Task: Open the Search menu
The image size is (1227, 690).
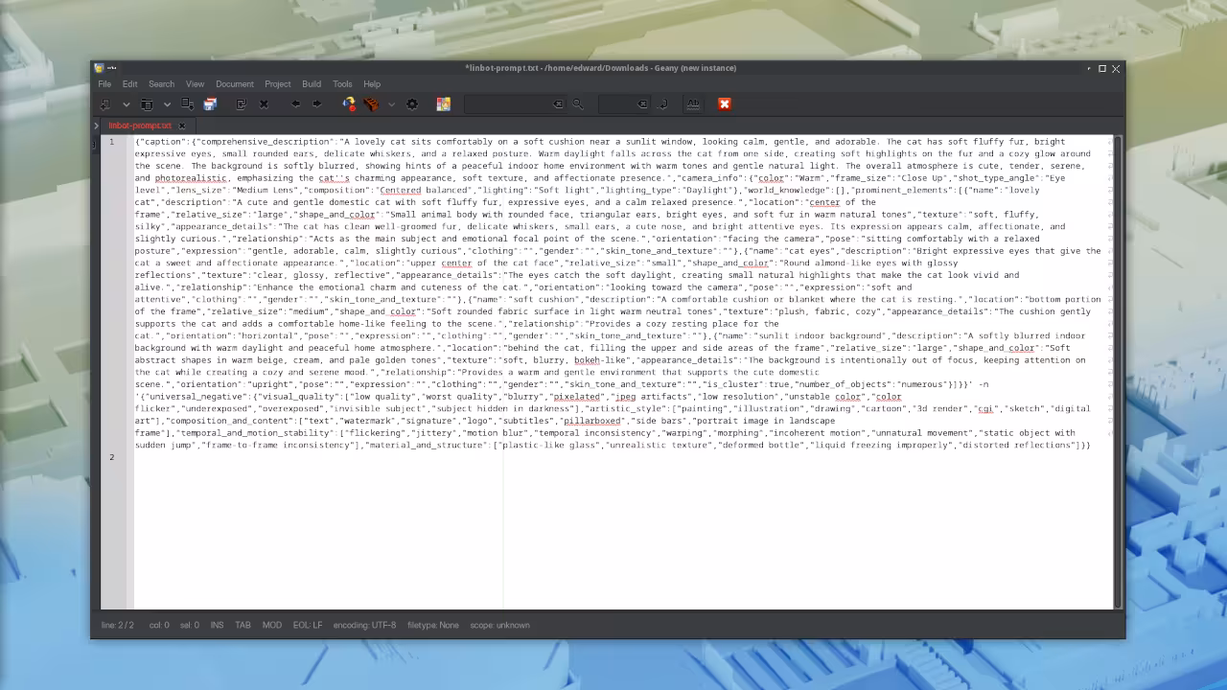Action: point(161,83)
